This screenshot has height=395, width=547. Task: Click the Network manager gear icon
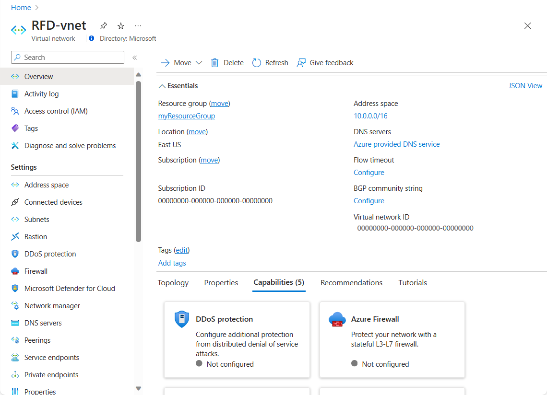pos(15,306)
